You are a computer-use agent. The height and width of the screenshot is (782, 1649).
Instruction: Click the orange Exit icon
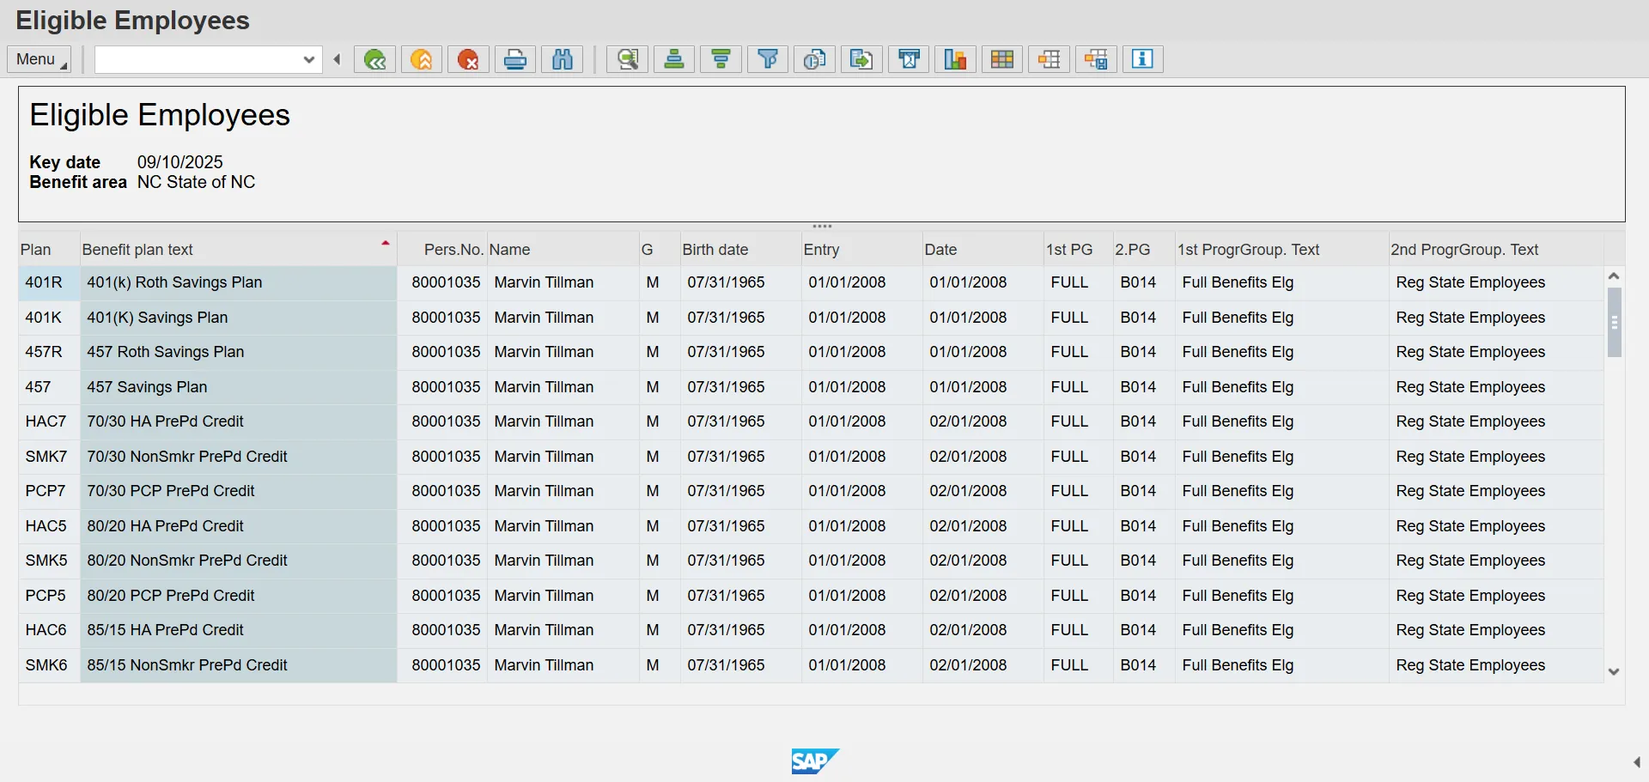point(422,59)
